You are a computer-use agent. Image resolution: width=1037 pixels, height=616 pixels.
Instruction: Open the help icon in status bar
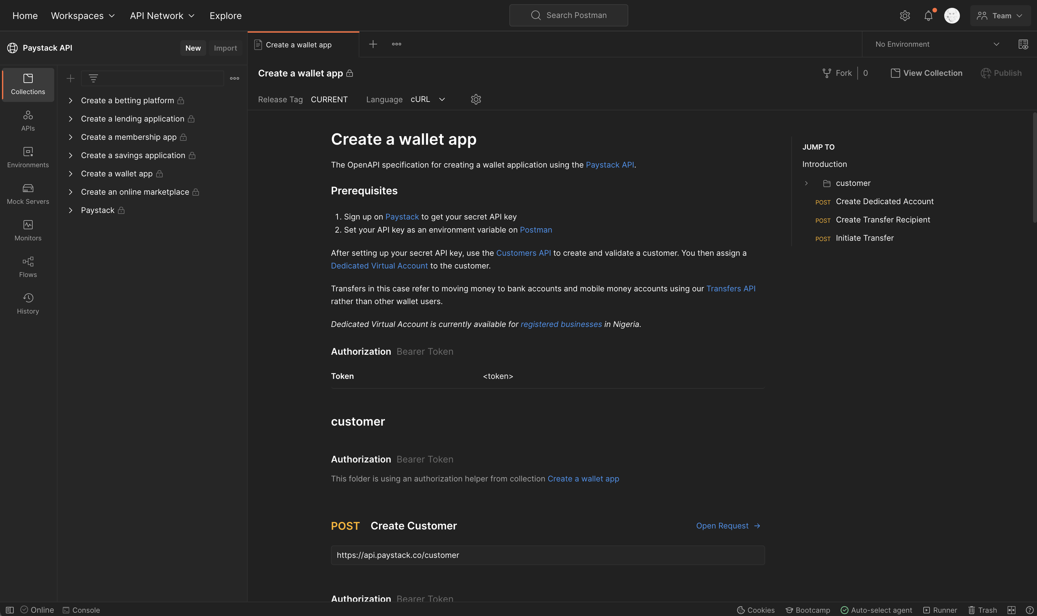coord(1029,610)
